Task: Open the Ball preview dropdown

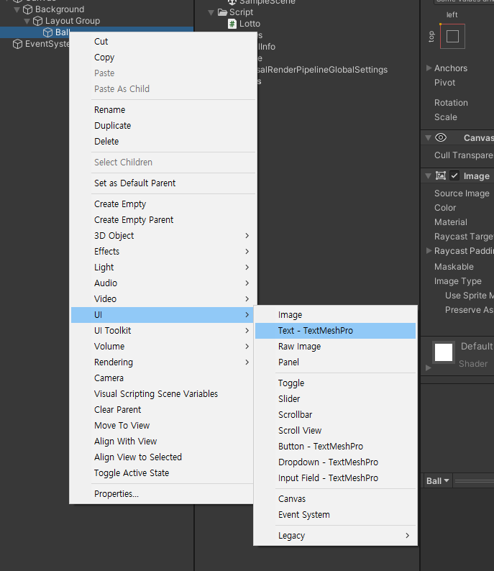Action: (438, 481)
